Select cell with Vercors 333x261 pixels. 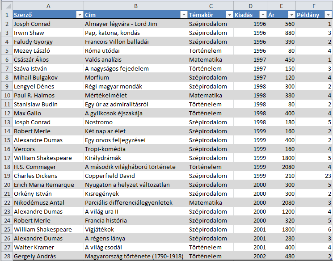point(48,149)
